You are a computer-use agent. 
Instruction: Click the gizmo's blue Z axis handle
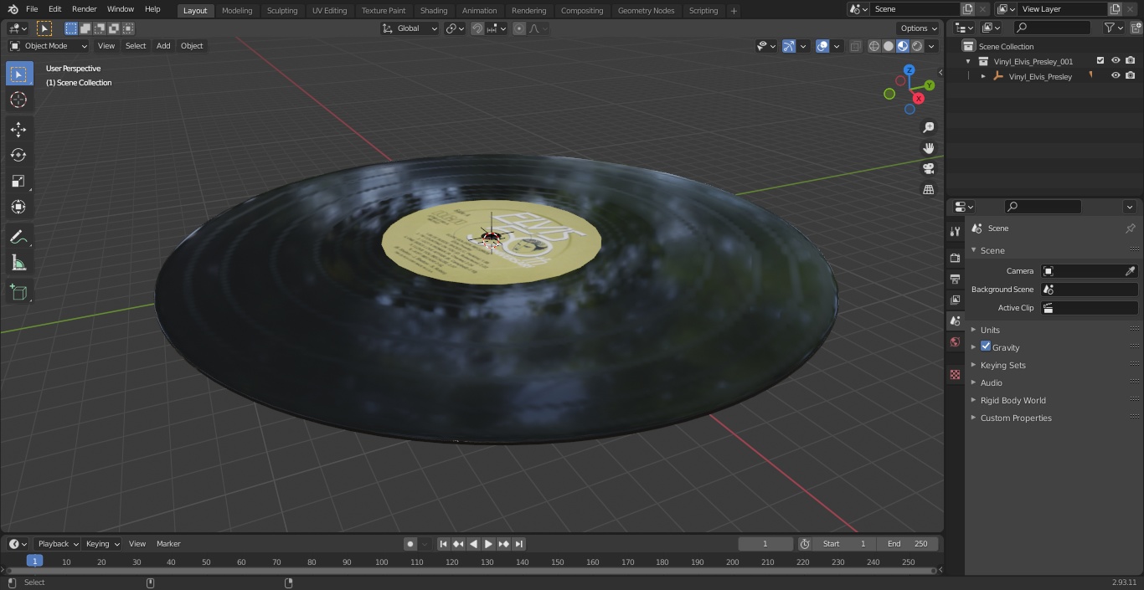point(910,70)
